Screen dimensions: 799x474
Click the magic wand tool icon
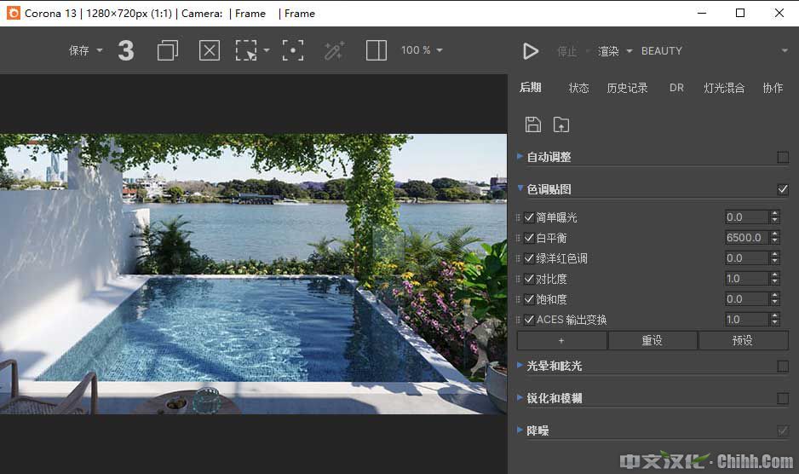tap(334, 51)
